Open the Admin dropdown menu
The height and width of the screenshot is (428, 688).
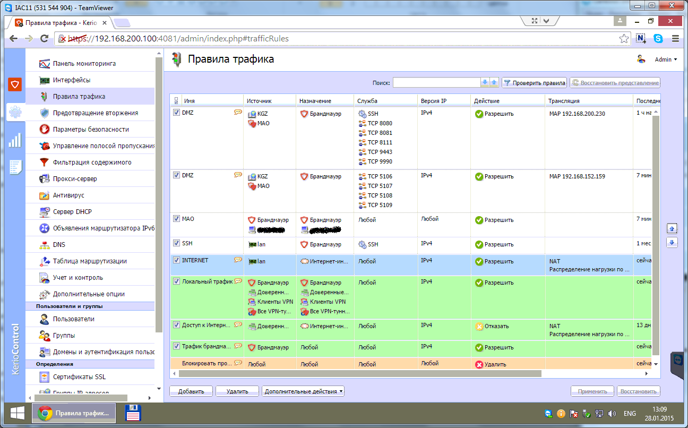click(x=666, y=59)
